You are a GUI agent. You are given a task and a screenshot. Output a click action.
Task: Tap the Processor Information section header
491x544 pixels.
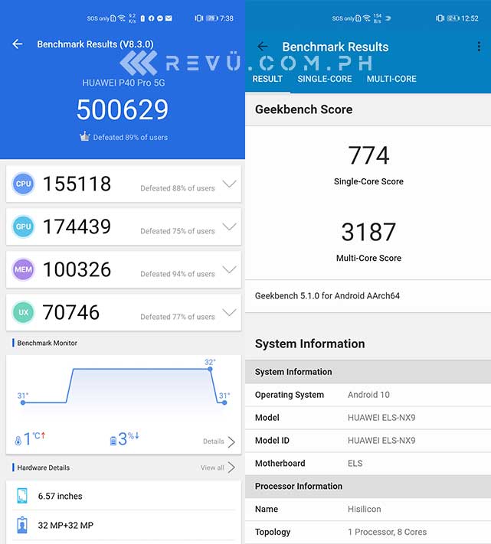[x=368, y=487]
